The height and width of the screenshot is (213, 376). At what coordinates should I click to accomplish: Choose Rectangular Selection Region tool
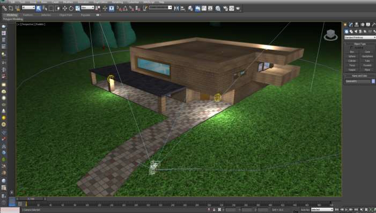(51, 9)
